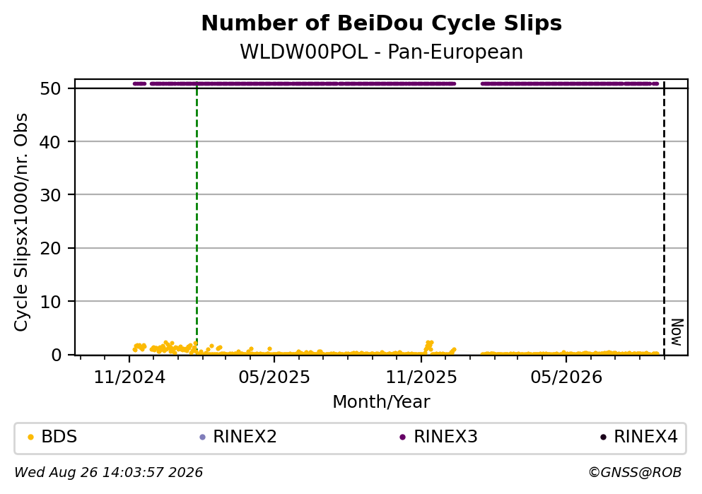This screenshot has width=702, height=494.
Task: Click the Number of BeiDou Cycle Slips title
Action: pyautogui.click(x=382, y=23)
